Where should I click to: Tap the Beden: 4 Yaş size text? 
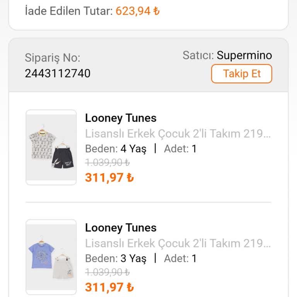116,149
